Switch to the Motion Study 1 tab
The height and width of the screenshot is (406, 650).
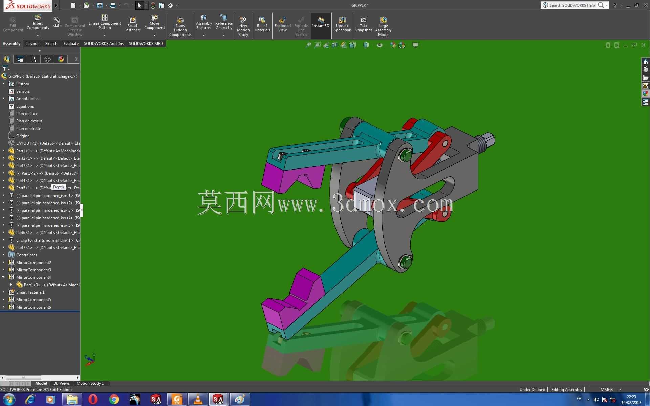coord(90,383)
